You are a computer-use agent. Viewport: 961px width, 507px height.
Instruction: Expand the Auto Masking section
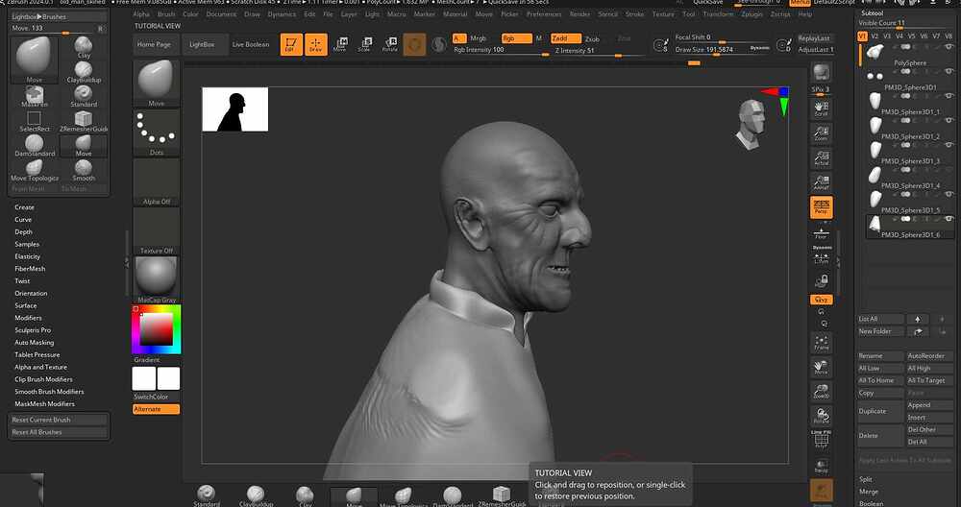coord(35,342)
